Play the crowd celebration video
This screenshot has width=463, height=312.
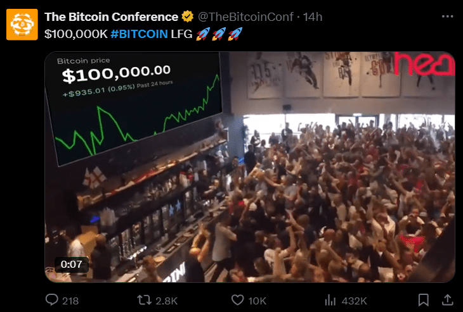point(250,167)
